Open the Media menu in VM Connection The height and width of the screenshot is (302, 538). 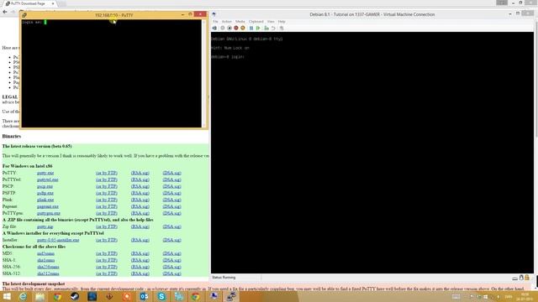240,22
